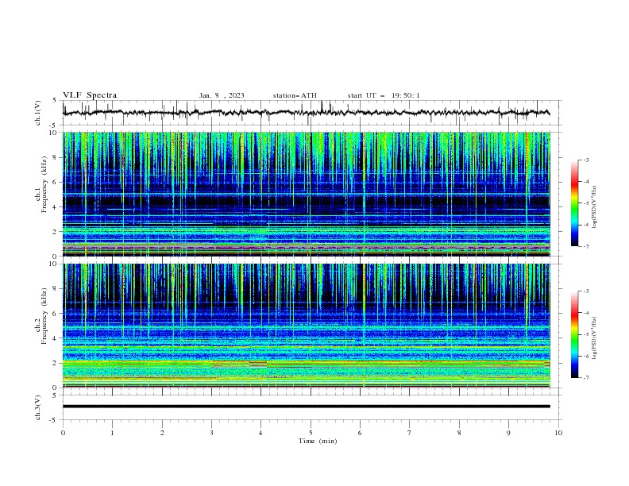Click the time axis tick label '9'

point(508,433)
